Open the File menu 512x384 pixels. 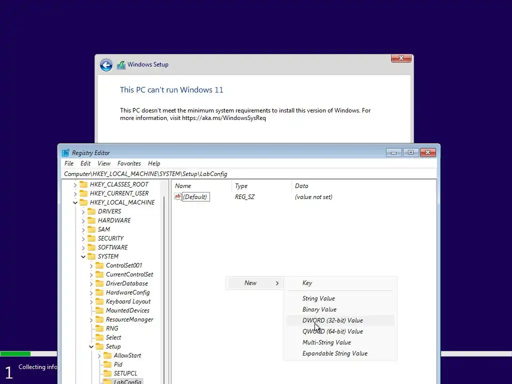point(69,163)
